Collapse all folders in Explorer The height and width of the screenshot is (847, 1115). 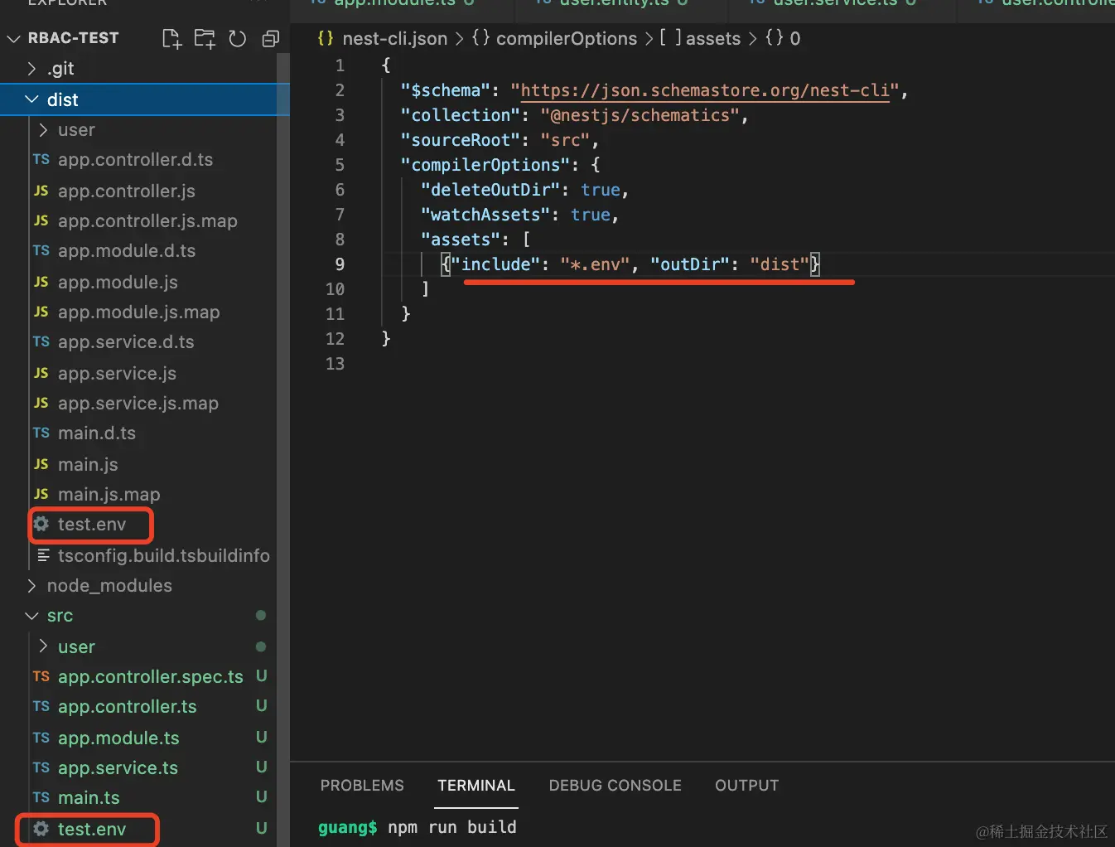tap(270, 38)
